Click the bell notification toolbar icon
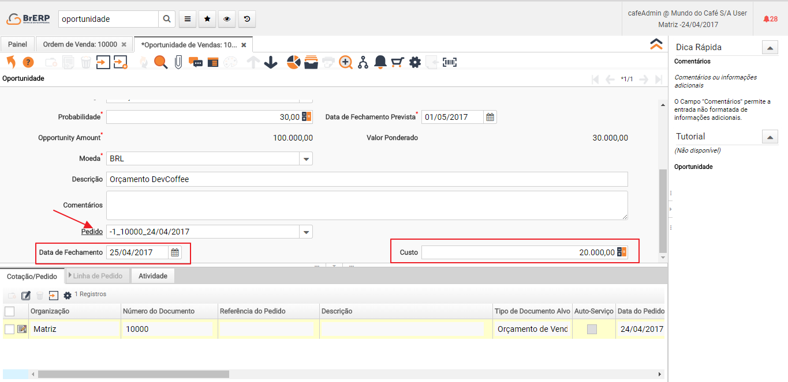The height and width of the screenshot is (382, 788). click(x=380, y=62)
